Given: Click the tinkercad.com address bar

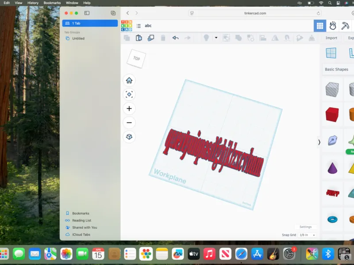Looking at the screenshot, I should tap(255, 13).
